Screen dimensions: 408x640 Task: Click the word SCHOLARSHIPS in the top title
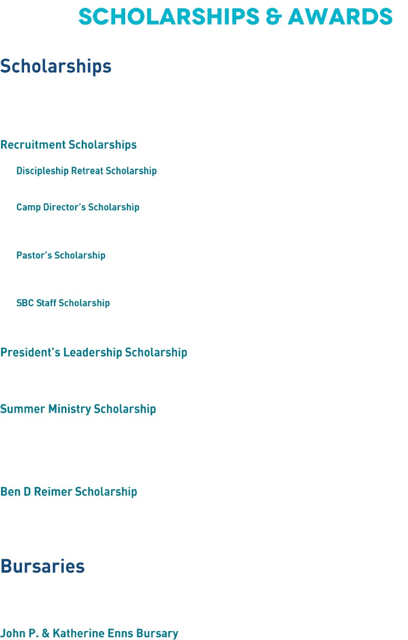pyautogui.click(x=169, y=17)
